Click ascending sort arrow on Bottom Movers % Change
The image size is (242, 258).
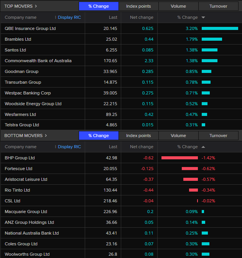click(203, 147)
